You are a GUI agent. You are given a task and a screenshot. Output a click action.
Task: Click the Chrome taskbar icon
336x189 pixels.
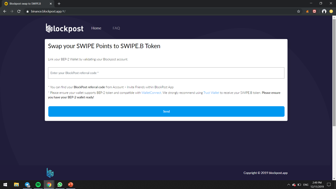click(x=49, y=185)
